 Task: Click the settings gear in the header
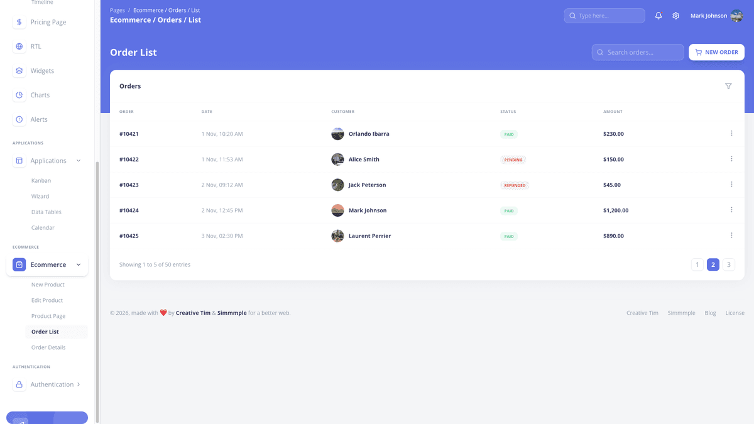(x=675, y=15)
